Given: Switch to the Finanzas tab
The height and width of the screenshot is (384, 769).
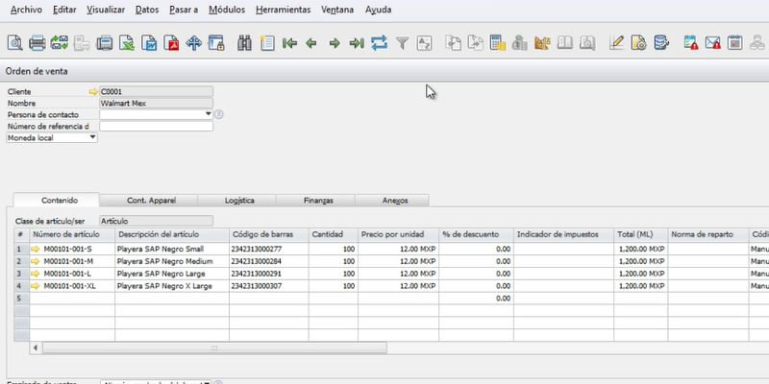Looking at the screenshot, I should coord(317,201).
